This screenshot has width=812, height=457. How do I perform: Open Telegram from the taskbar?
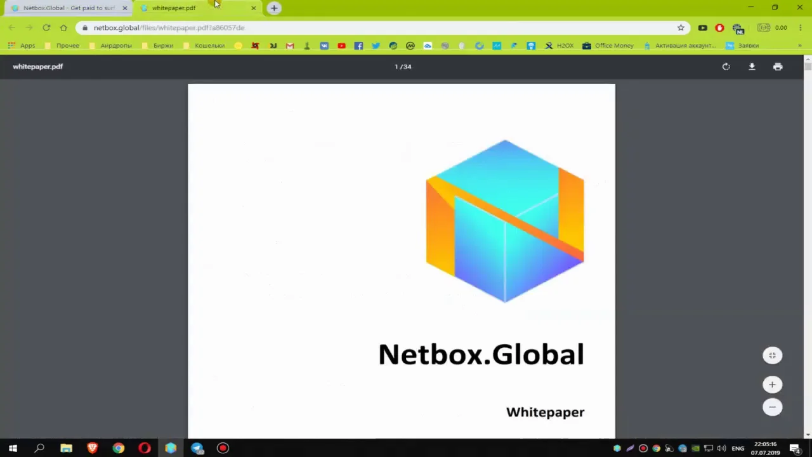pos(197,448)
